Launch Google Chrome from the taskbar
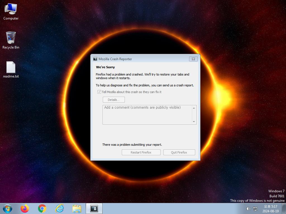The image size is (286, 214). click(42, 208)
